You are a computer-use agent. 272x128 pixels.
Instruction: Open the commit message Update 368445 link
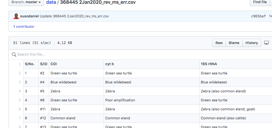(x=75, y=17)
